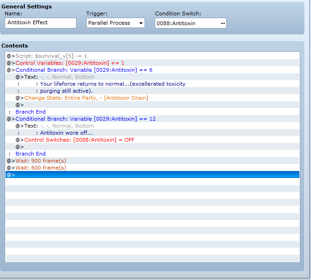
Task: Click the ellipsis button on Condition Switch
Action: pos(222,23)
